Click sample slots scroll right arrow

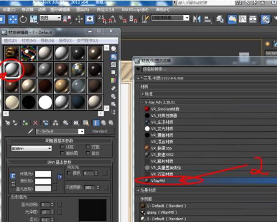coord(101,114)
